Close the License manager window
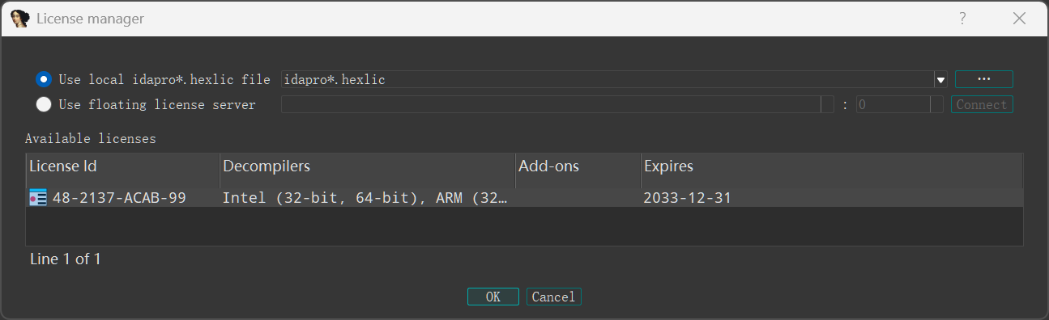Screen dimensions: 1049x320 pos(1020,18)
